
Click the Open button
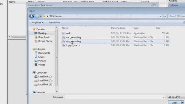tap(175, 103)
